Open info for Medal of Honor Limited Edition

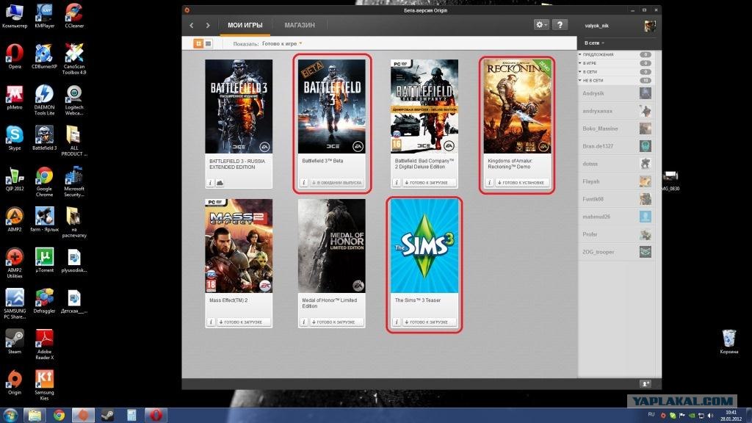click(x=303, y=322)
